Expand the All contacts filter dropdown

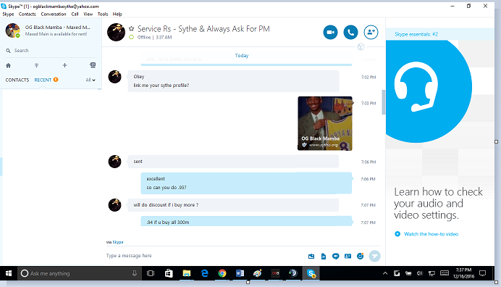90,80
